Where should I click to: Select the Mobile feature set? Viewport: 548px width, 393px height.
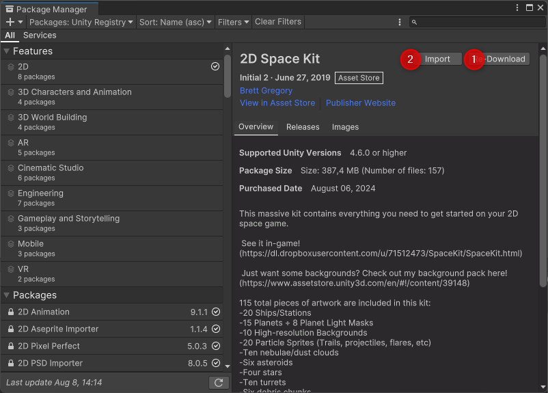(112, 249)
